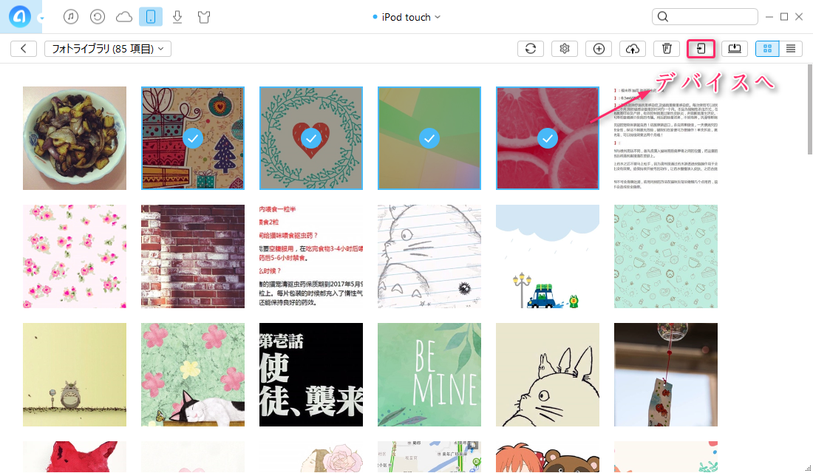The height and width of the screenshot is (473, 813).
Task: Select the device manager phone icon
Action: click(x=150, y=16)
